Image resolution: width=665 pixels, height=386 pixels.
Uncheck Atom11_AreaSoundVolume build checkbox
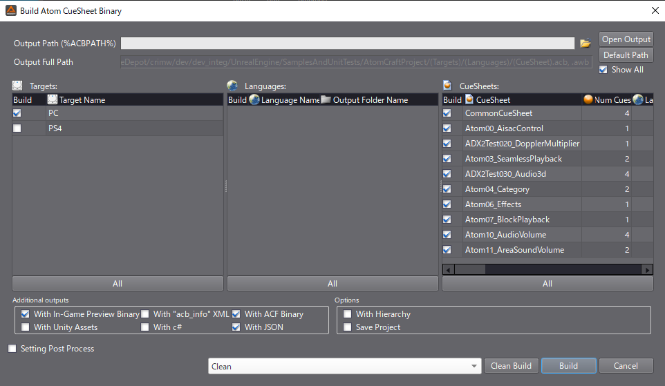(x=447, y=250)
